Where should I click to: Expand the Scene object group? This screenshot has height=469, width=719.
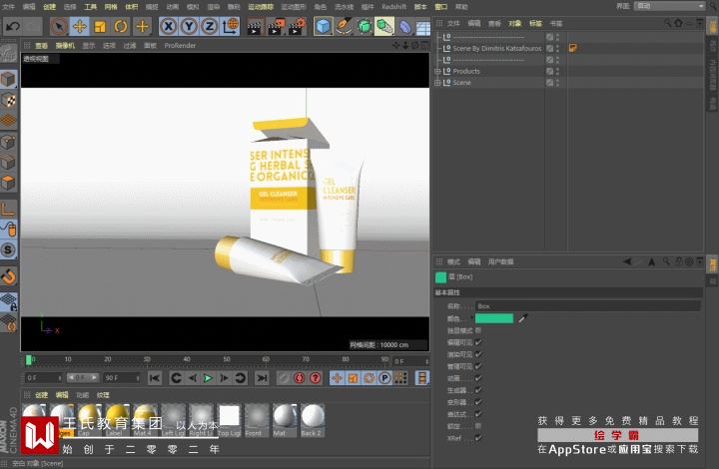(x=437, y=83)
